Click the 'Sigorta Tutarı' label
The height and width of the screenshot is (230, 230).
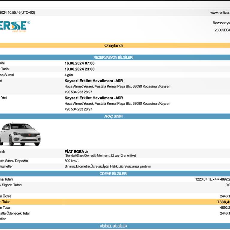12,185
